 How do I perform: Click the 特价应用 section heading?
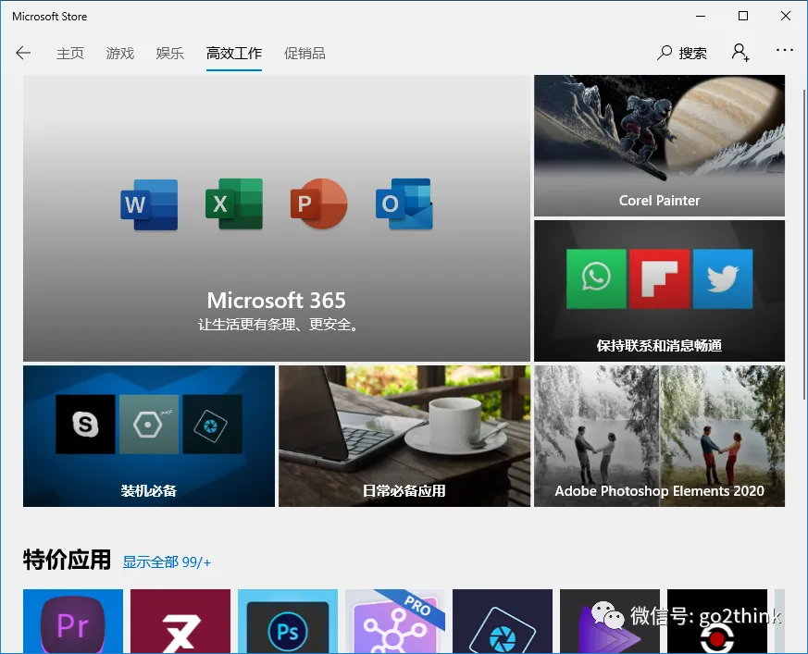tap(67, 560)
